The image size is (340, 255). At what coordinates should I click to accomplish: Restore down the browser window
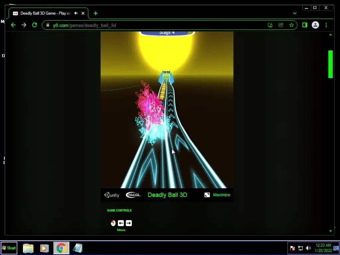coord(315,8)
